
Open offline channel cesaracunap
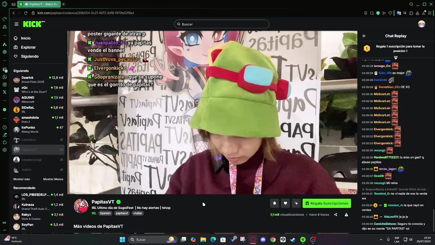(38, 160)
